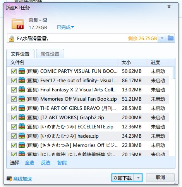The width and height of the screenshot is (182, 187).
Task: Uncheck the ECCELLENTE.zip file
Action: 14,127
